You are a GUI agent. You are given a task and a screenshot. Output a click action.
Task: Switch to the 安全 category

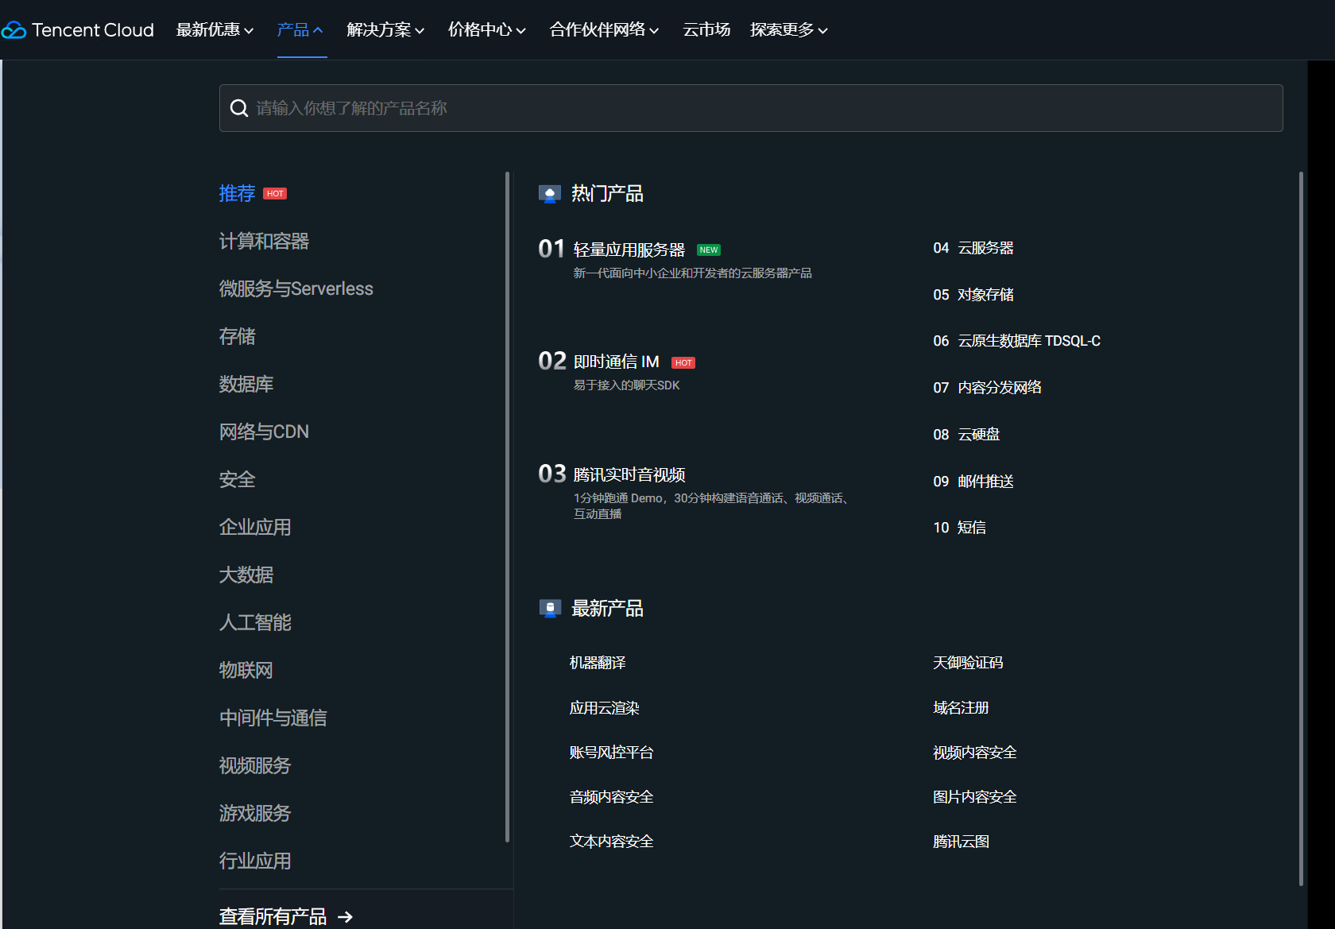(237, 480)
